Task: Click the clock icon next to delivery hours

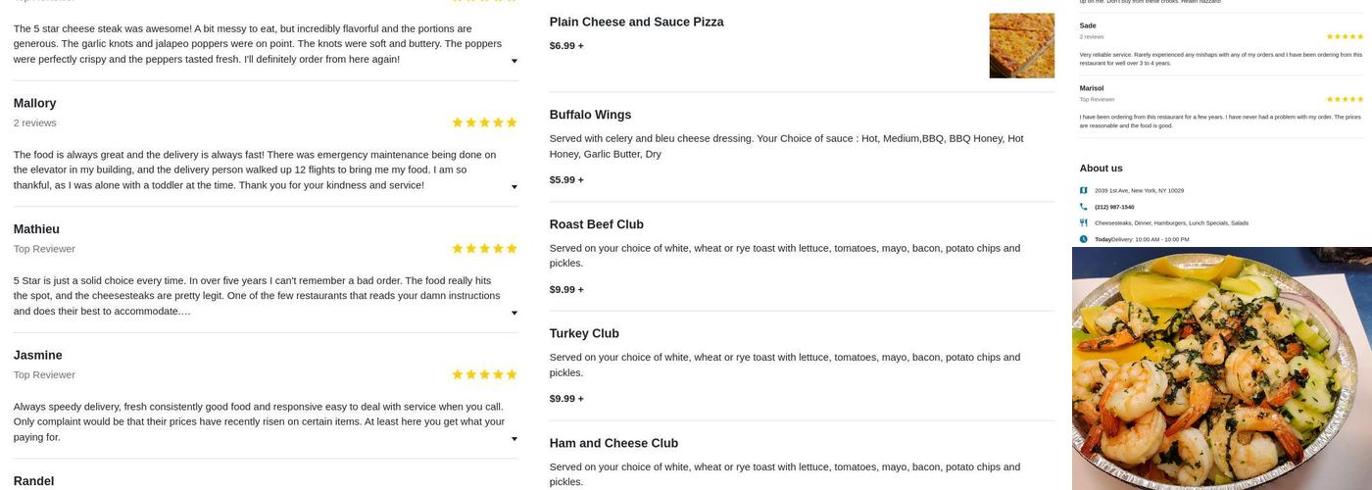Action: pyautogui.click(x=1084, y=239)
